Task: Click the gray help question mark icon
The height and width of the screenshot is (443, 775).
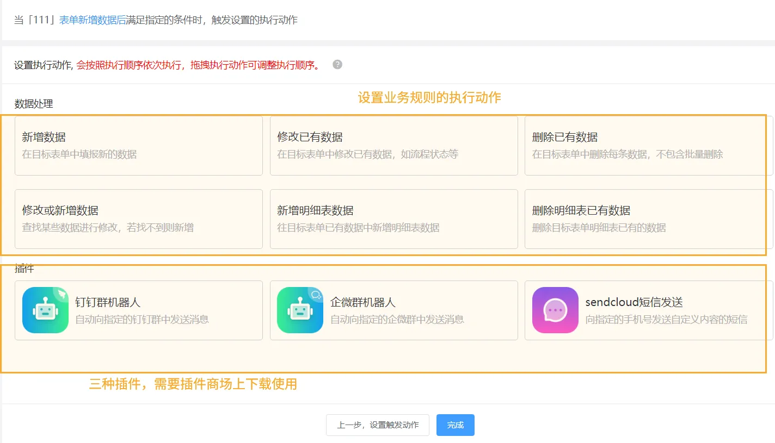Action: (x=337, y=65)
